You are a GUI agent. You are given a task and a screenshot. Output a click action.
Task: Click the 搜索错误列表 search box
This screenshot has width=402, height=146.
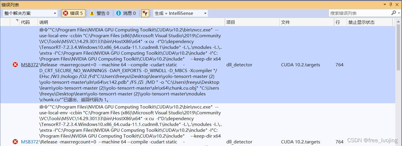[359, 13]
